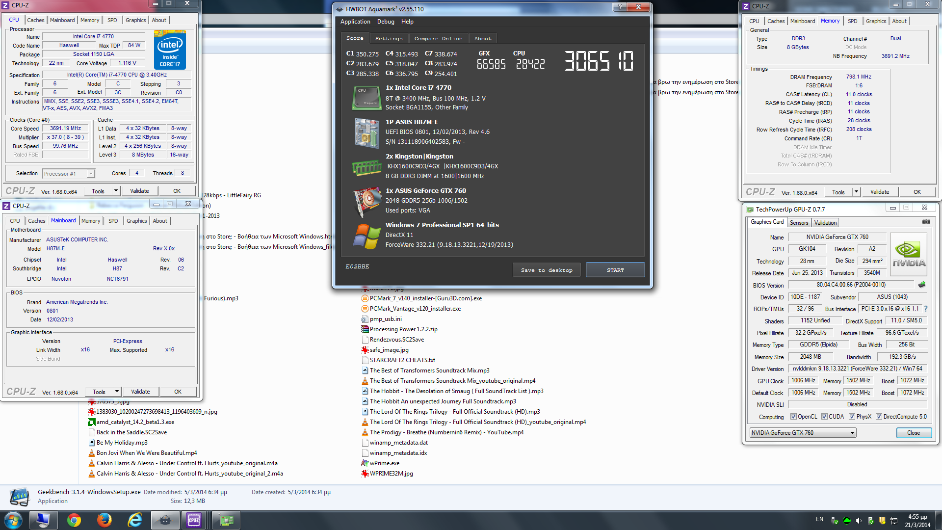This screenshot has width=942, height=530.
Task: Select WPRIME32M.jpg in file list
Action: 391,474
